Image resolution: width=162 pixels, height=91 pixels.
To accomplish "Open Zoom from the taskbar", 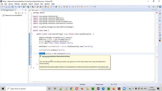I will [x=124, y=89].
